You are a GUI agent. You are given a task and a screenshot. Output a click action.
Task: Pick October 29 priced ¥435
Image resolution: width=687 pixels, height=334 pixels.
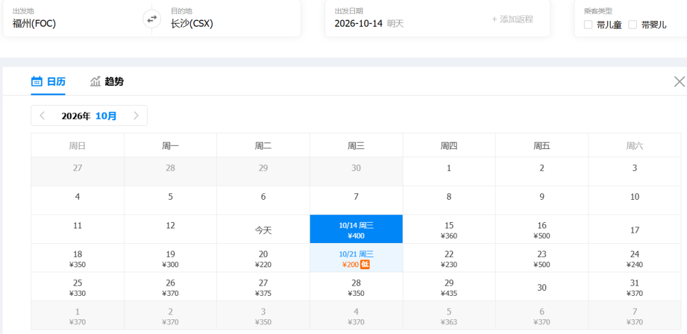coord(449,287)
